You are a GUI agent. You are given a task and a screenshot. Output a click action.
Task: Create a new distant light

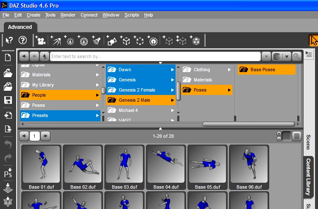click(x=56, y=40)
